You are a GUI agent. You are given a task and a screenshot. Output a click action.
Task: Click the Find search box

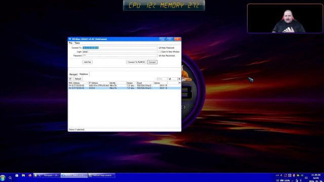click(x=162, y=79)
